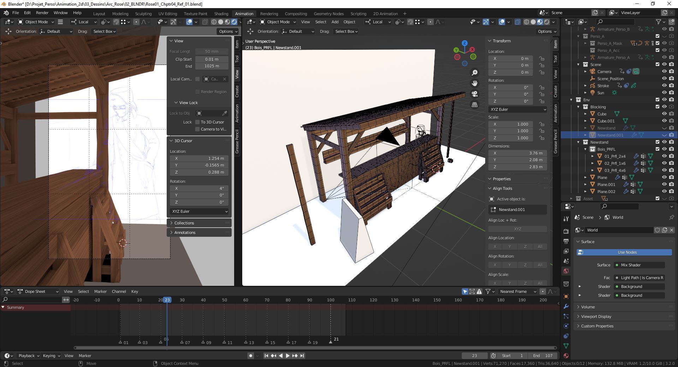Switch perspective/orthographic with grid gizmo

click(475, 105)
